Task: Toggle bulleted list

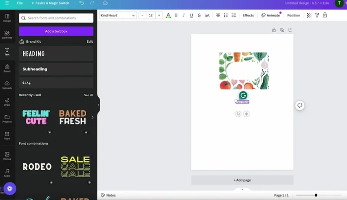Action: 226,15
